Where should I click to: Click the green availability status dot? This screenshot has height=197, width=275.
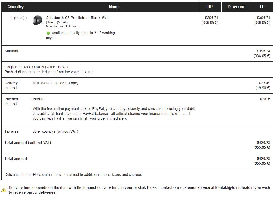point(48,33)
